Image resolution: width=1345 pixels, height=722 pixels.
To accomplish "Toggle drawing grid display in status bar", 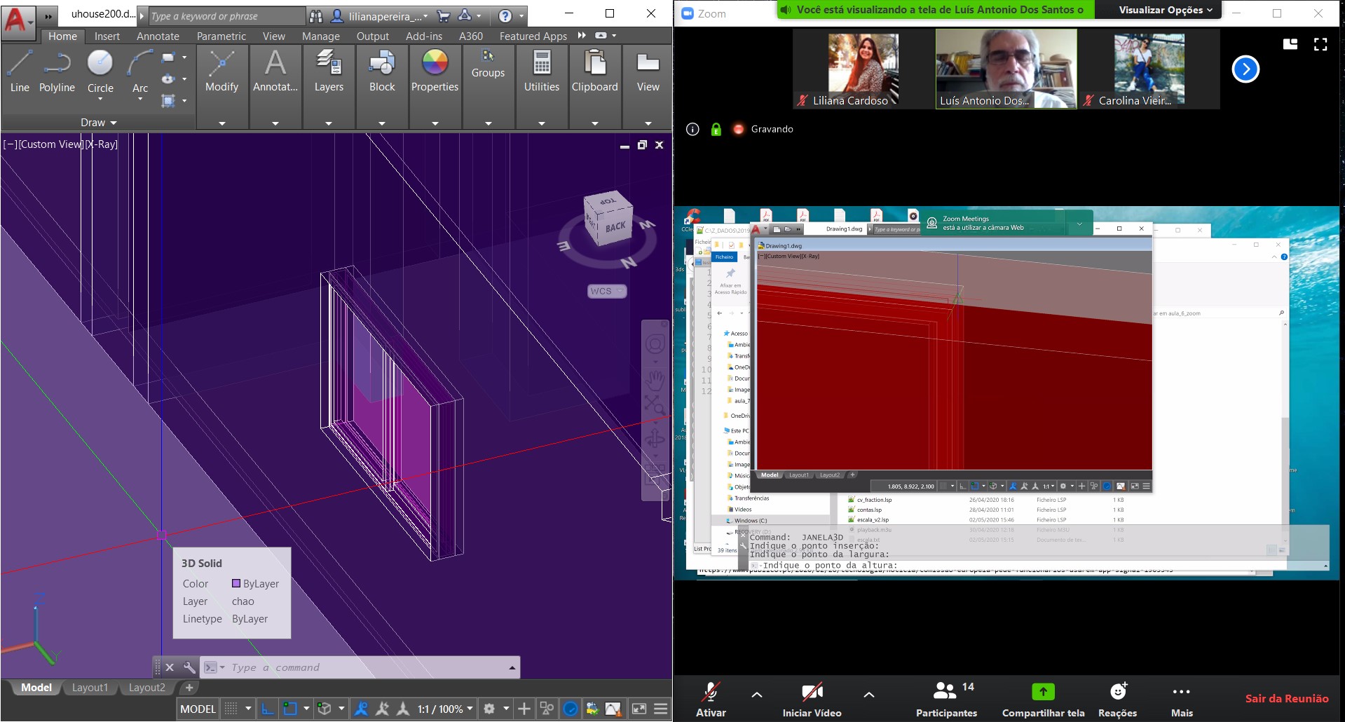I will coord(231,709).
